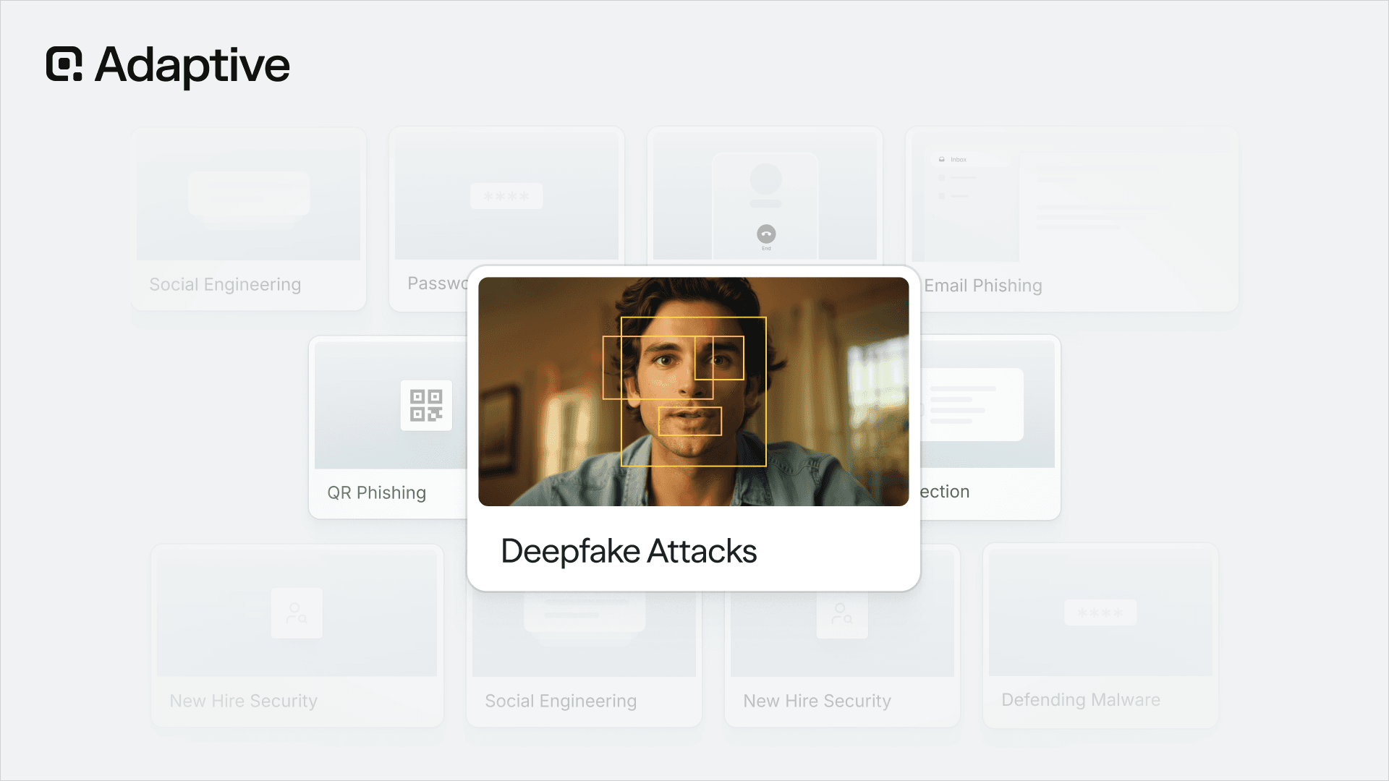
Task: Open the Adaptive wordmark link
Action: tap(192, 66)
